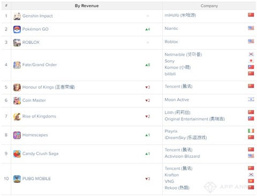The image size is (257, 196).
Task: Open the Rise of Kingdoms icon
Action: click(x=17, y=116)
